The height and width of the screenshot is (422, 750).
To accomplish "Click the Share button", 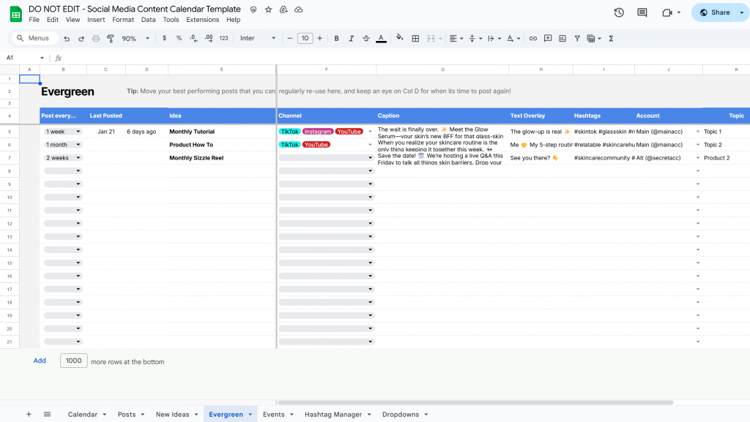I will [718, 12].
